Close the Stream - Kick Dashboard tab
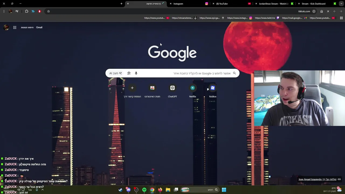The height and width of the screenshot is (194, 345). [x=299, y=4]
